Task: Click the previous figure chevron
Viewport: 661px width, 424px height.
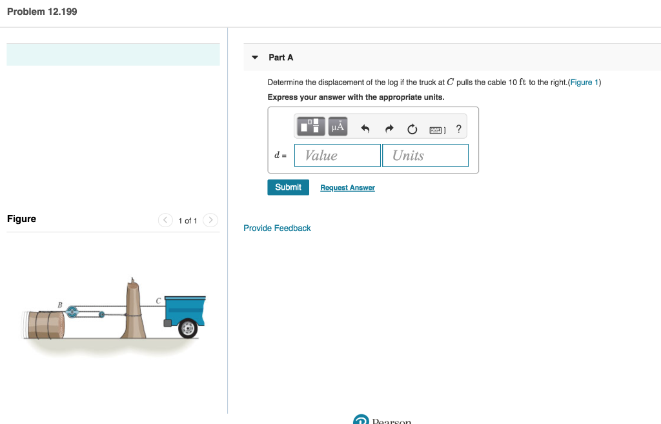Action: pos(165,220)
